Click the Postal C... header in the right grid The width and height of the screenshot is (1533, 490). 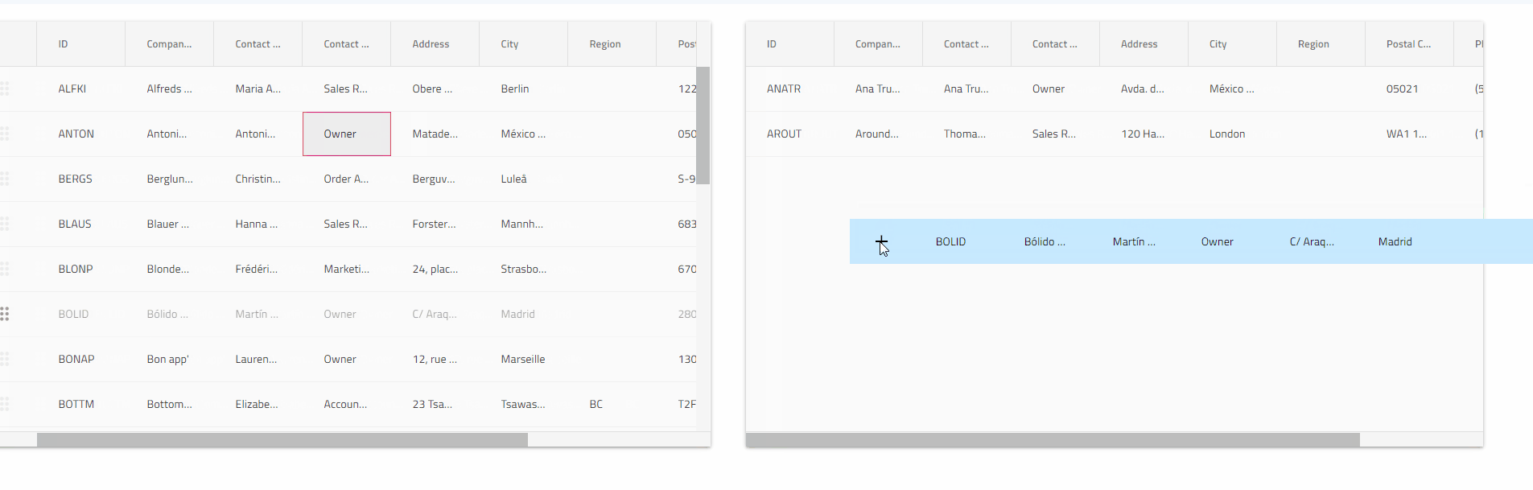(1408, 44)
